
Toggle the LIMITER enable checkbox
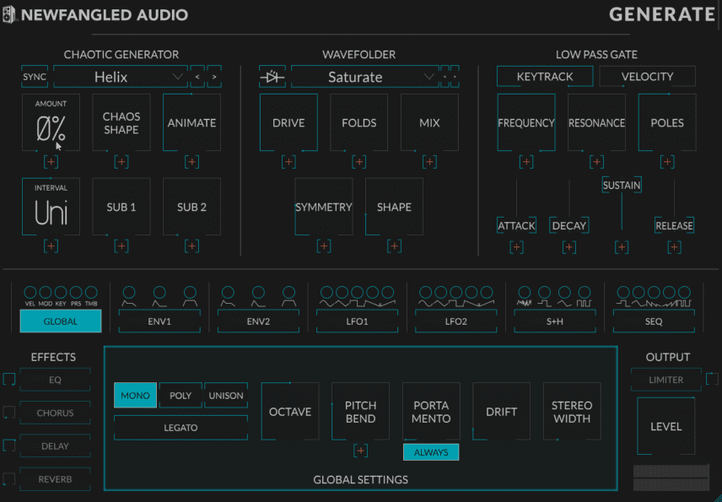(x=712, y=379)
